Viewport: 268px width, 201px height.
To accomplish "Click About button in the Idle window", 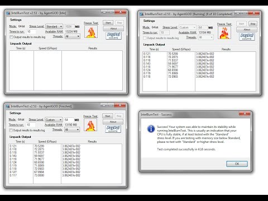I will (x=113, y=28).
